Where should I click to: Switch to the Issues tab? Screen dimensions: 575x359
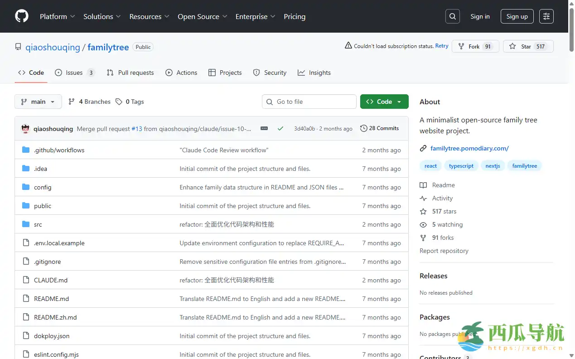click(x=74, y=73)
